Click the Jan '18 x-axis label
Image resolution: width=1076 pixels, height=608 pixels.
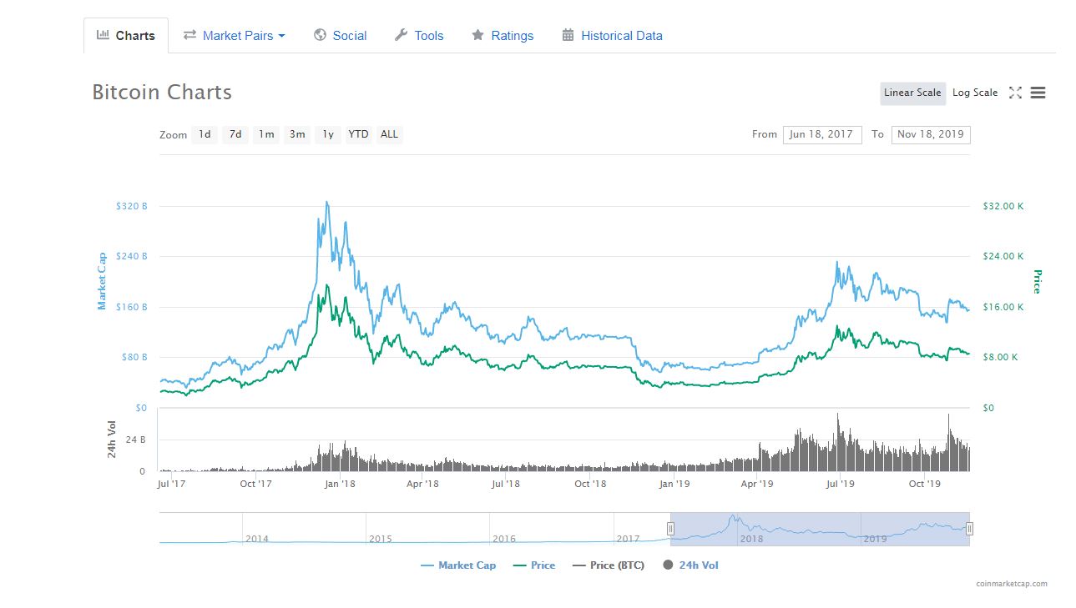340,484
